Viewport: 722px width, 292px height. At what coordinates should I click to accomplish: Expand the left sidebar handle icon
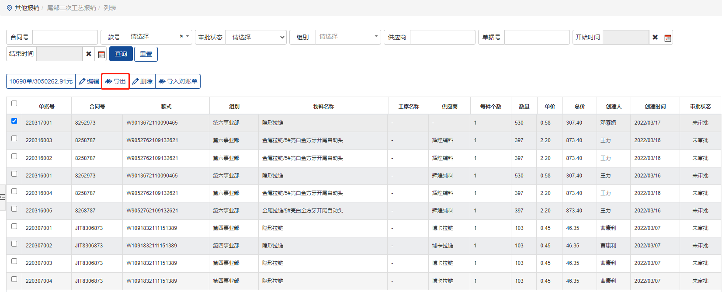click(x=3, y=197)
